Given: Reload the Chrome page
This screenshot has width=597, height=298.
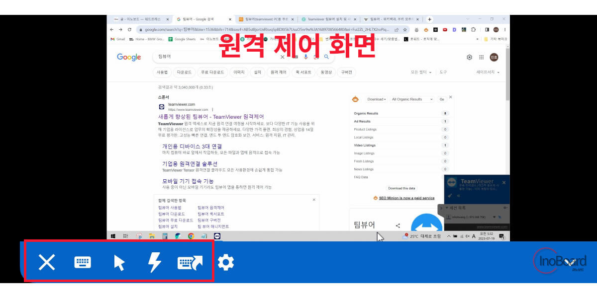Looking at the screenshot, I should tap(129, 29).
